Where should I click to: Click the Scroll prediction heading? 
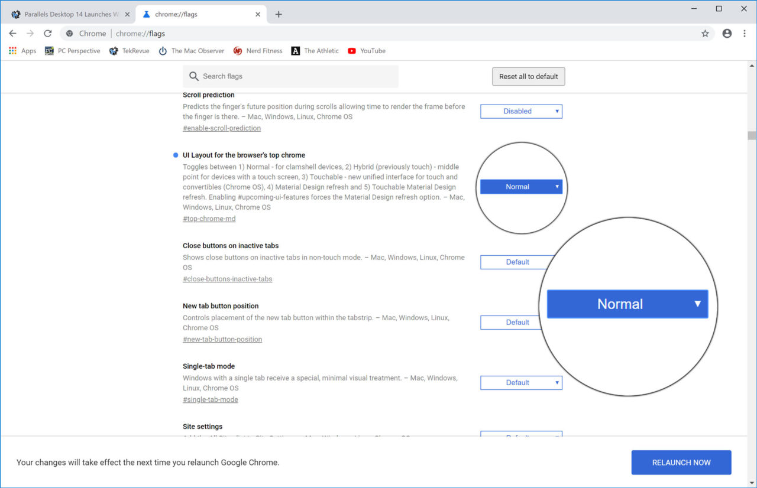[x=209, y=95]
